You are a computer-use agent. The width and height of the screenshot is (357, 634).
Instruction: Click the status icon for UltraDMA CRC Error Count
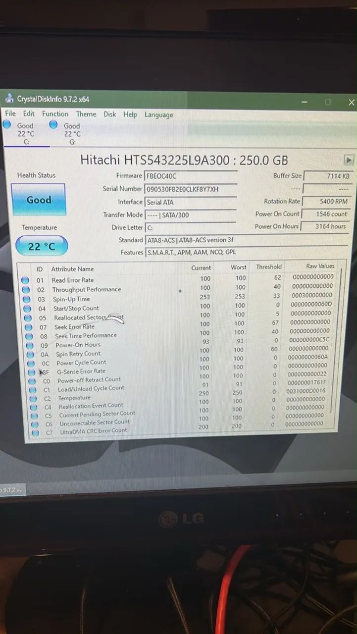35,433
